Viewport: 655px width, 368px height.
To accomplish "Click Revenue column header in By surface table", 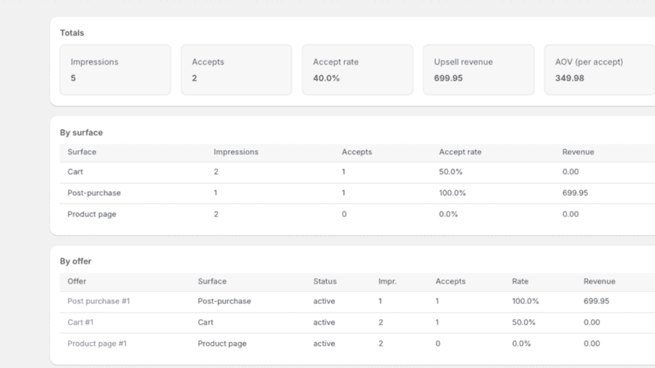I will coord(578,152).
